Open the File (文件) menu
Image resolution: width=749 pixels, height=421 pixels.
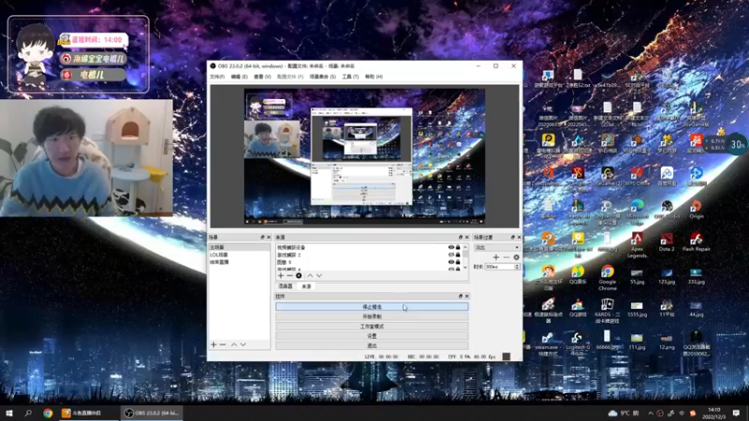pos(216,77)
